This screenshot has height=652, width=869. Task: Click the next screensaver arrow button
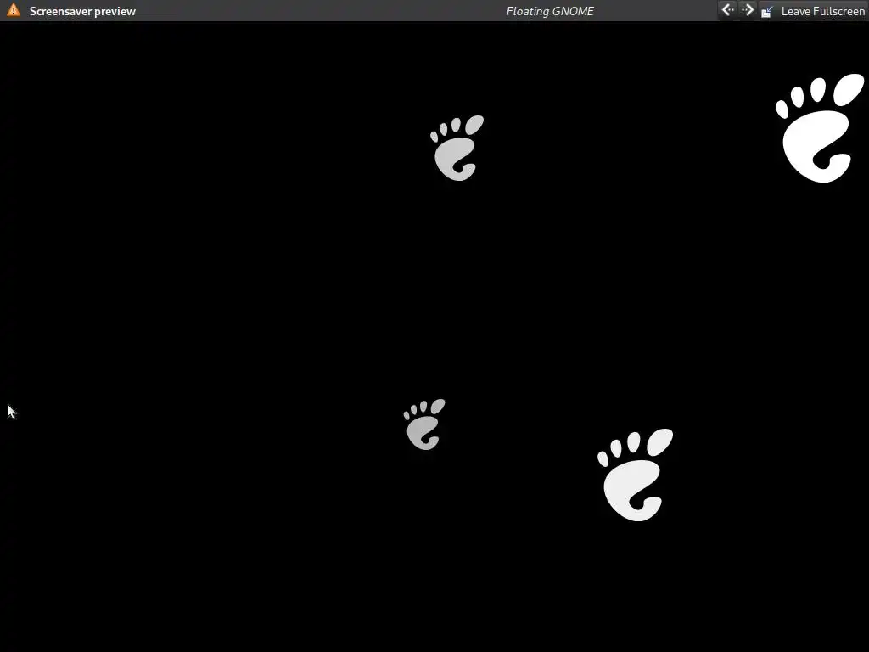[747, 10]
